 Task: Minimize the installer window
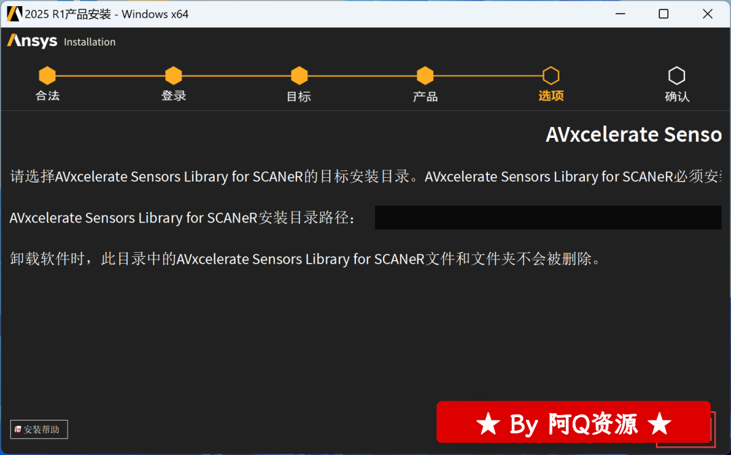(620, 14)
